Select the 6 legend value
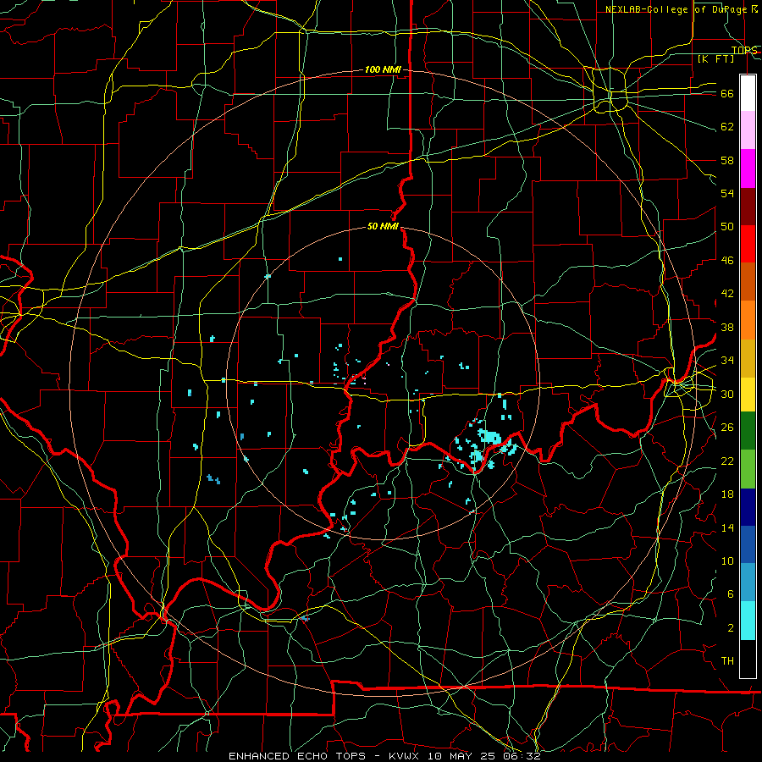 click(x=731, y=594)
